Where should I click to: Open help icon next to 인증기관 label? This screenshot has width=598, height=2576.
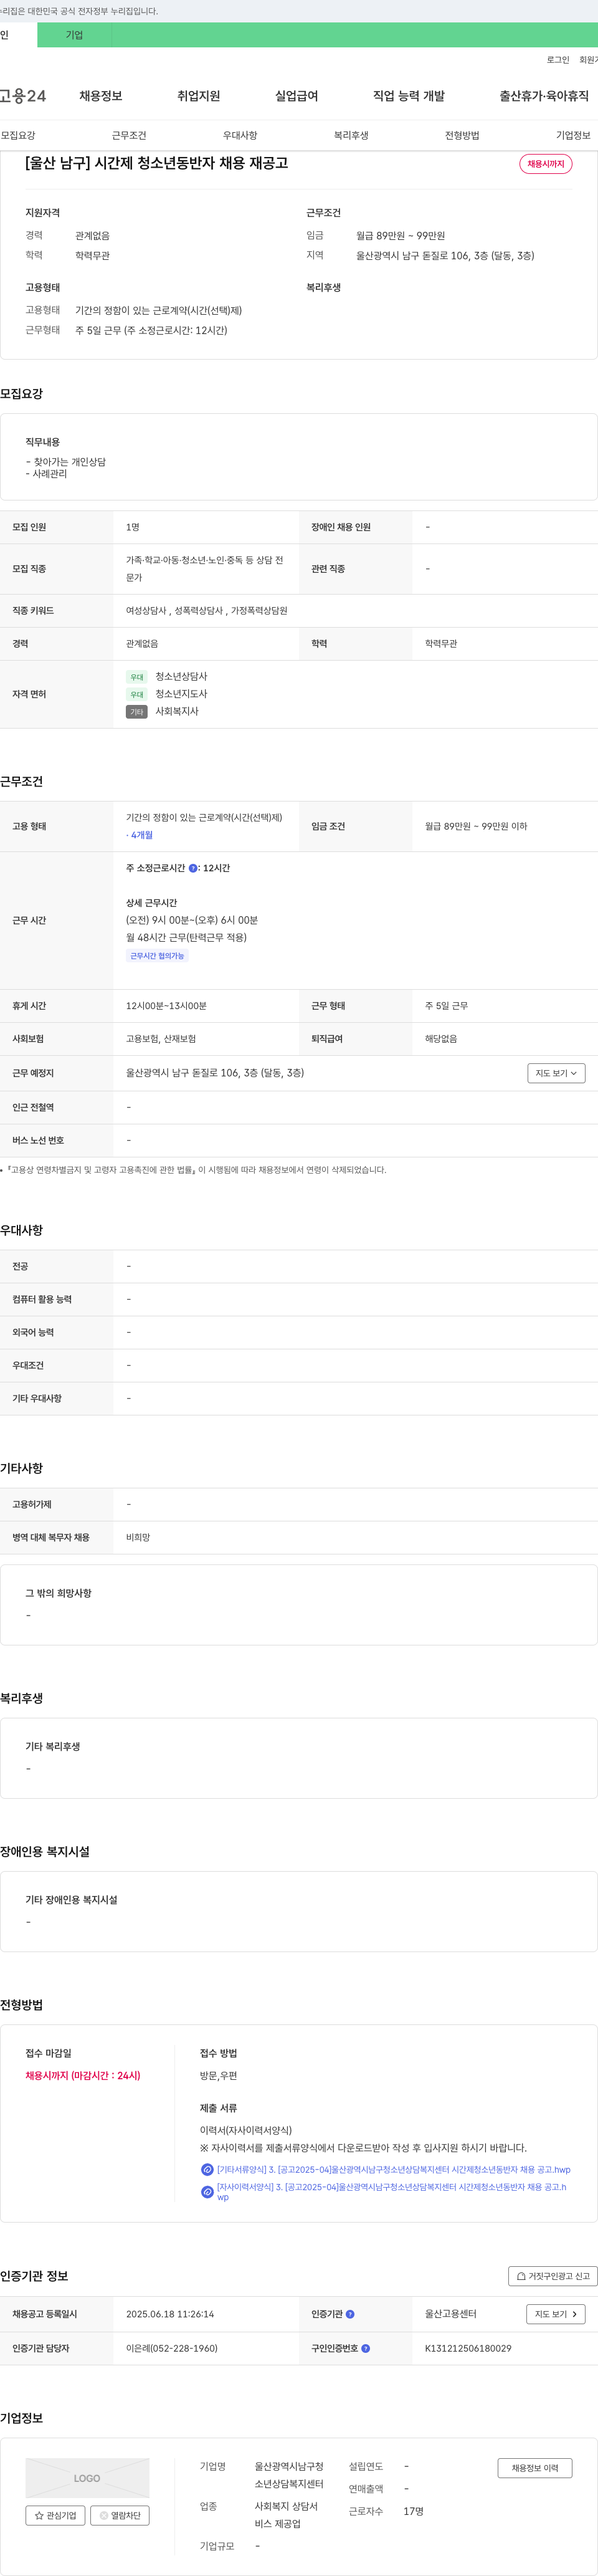(350, 2314)
